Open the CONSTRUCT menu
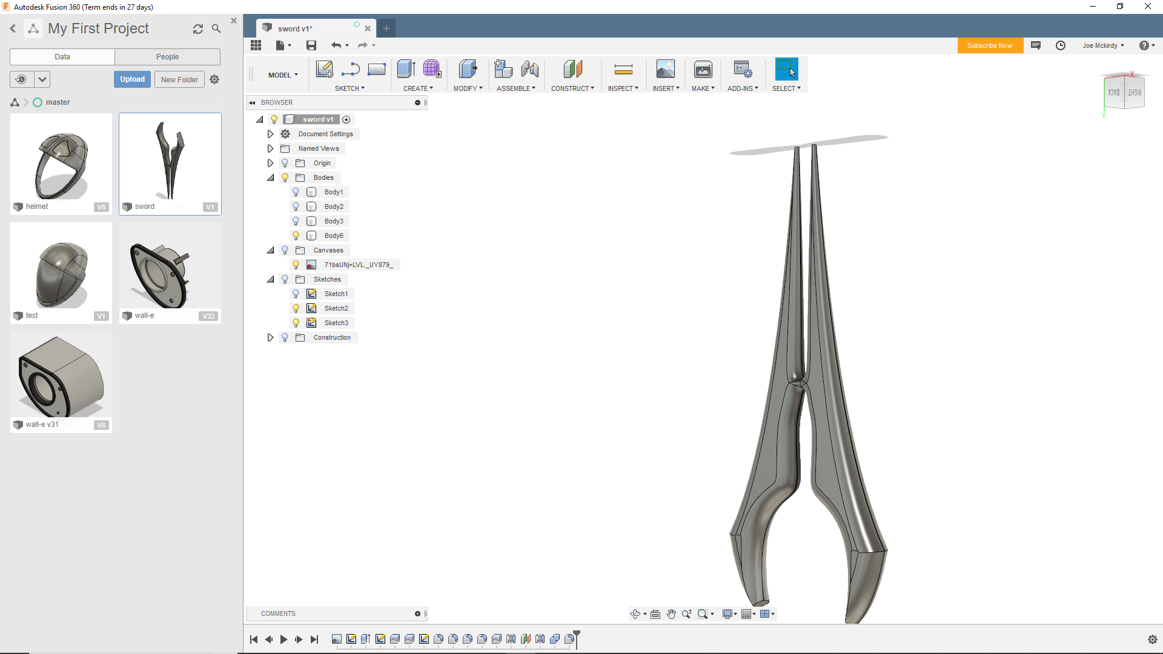 572,88
